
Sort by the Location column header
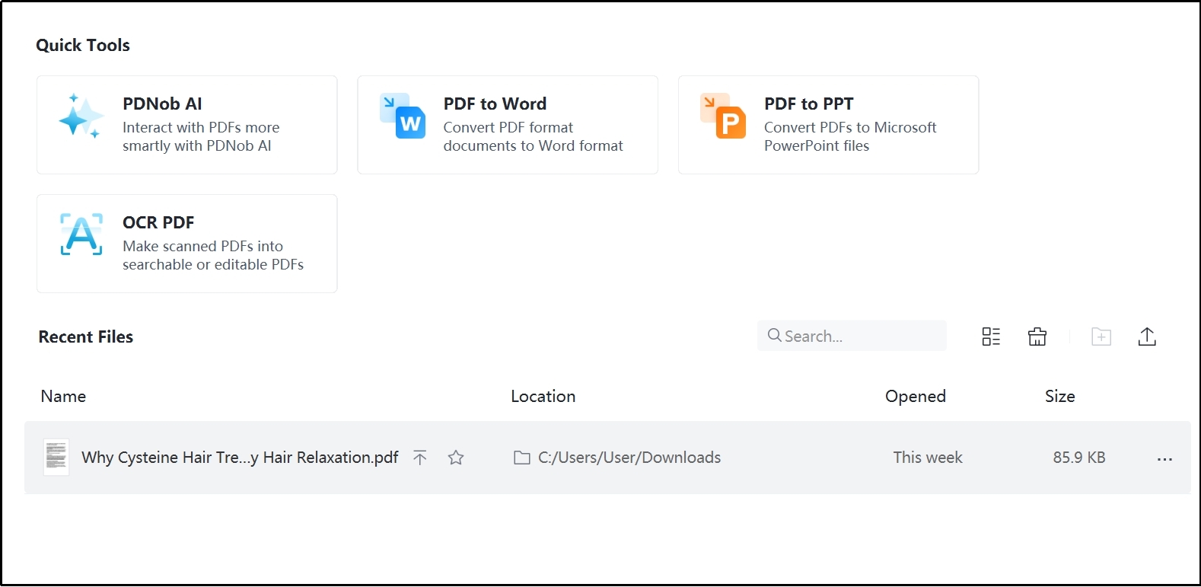543,396
